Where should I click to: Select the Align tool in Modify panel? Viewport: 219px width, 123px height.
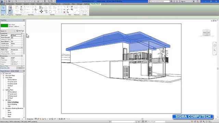coord(41,7)
